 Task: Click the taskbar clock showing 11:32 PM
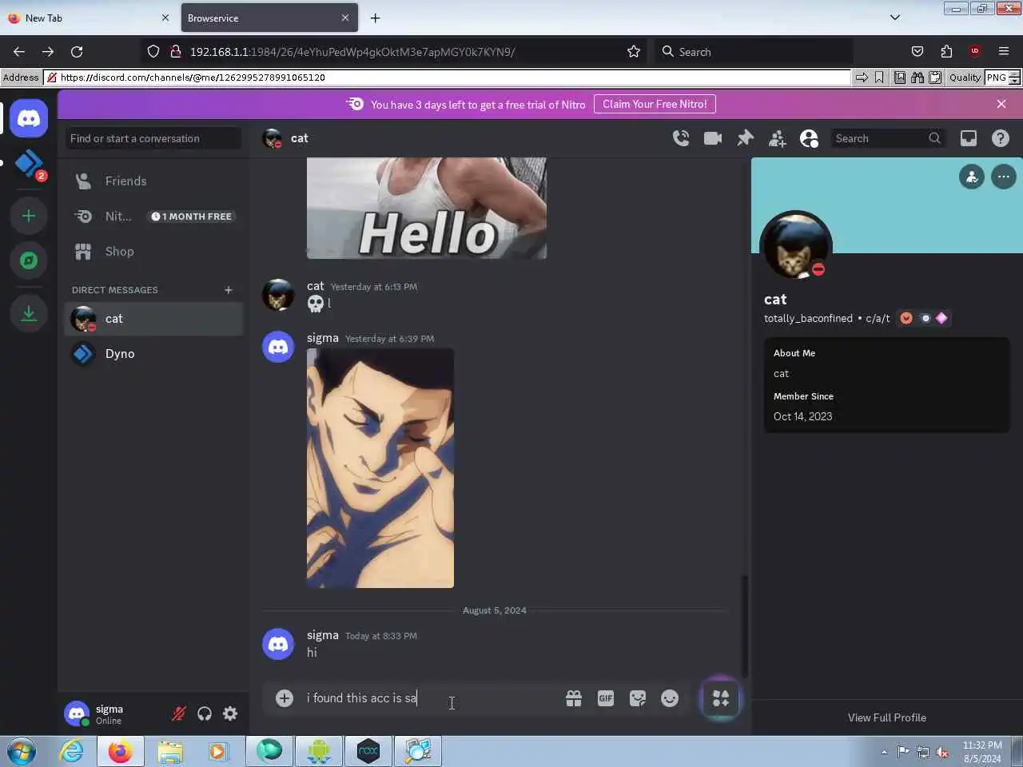(x=982, y=752)
